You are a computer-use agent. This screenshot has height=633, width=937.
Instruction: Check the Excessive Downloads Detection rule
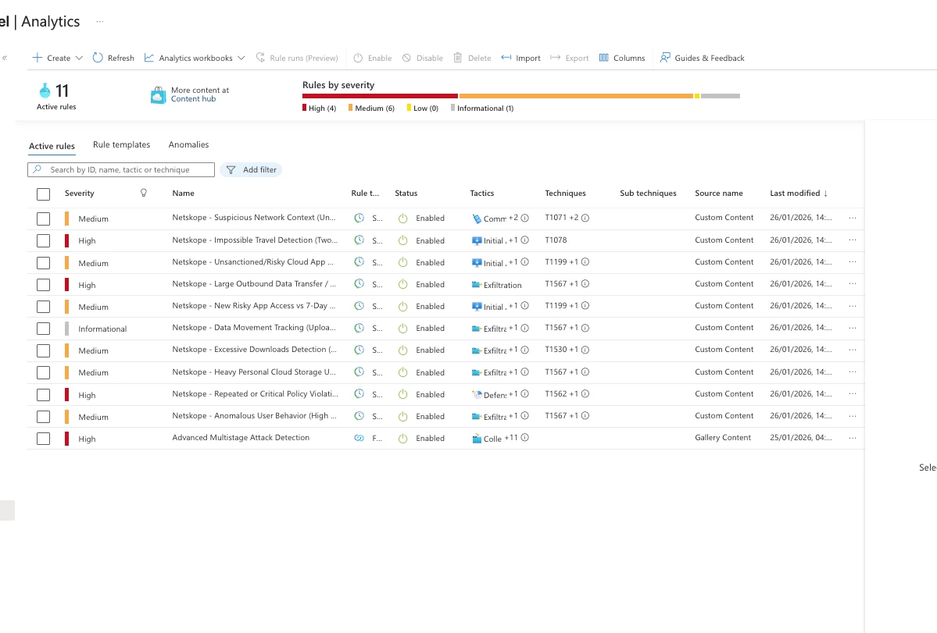[43, 350]
